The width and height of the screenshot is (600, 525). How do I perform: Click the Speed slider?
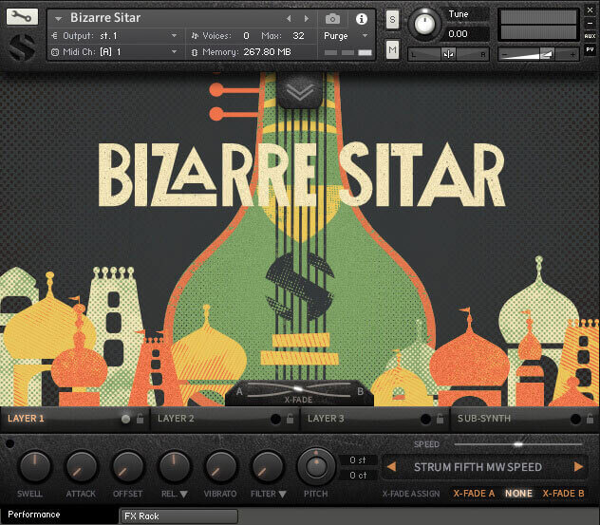click(517, 443)
